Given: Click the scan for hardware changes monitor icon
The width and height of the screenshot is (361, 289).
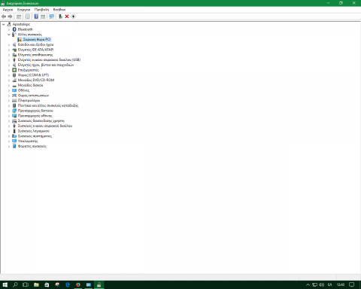Looking at the screenshot, I should (52, 17).
